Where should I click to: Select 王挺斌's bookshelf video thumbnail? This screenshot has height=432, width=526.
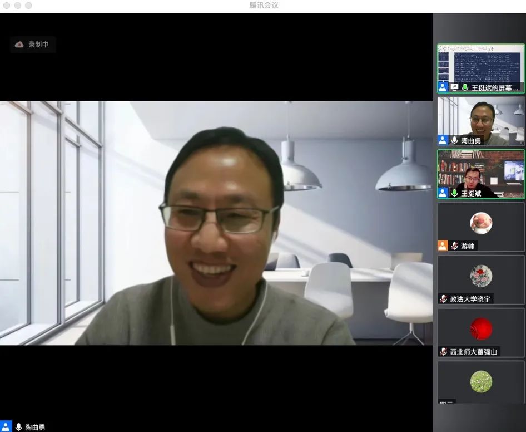pyautogui.click(x=481, y=170)
